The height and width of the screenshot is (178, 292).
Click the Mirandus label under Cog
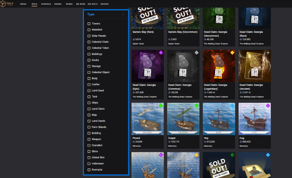coord(244,146)
